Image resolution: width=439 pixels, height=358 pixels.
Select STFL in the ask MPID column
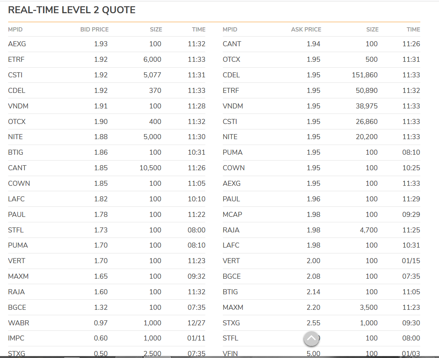(x=231, y=338)
